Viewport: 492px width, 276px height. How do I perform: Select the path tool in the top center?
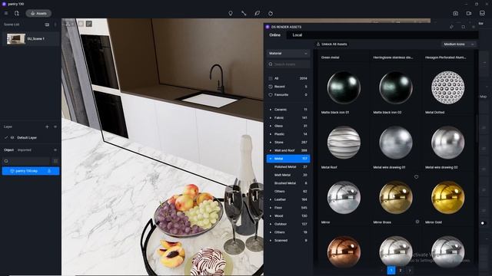(244, 14)
